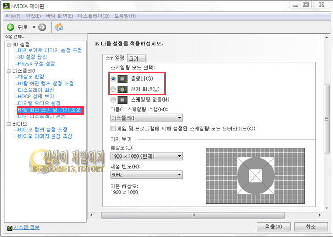Image resolution: width=333 pixels, height=237 pixels.
Task: Collapse the 디스플레이 tree node
Action: click(x=9, y=71)
